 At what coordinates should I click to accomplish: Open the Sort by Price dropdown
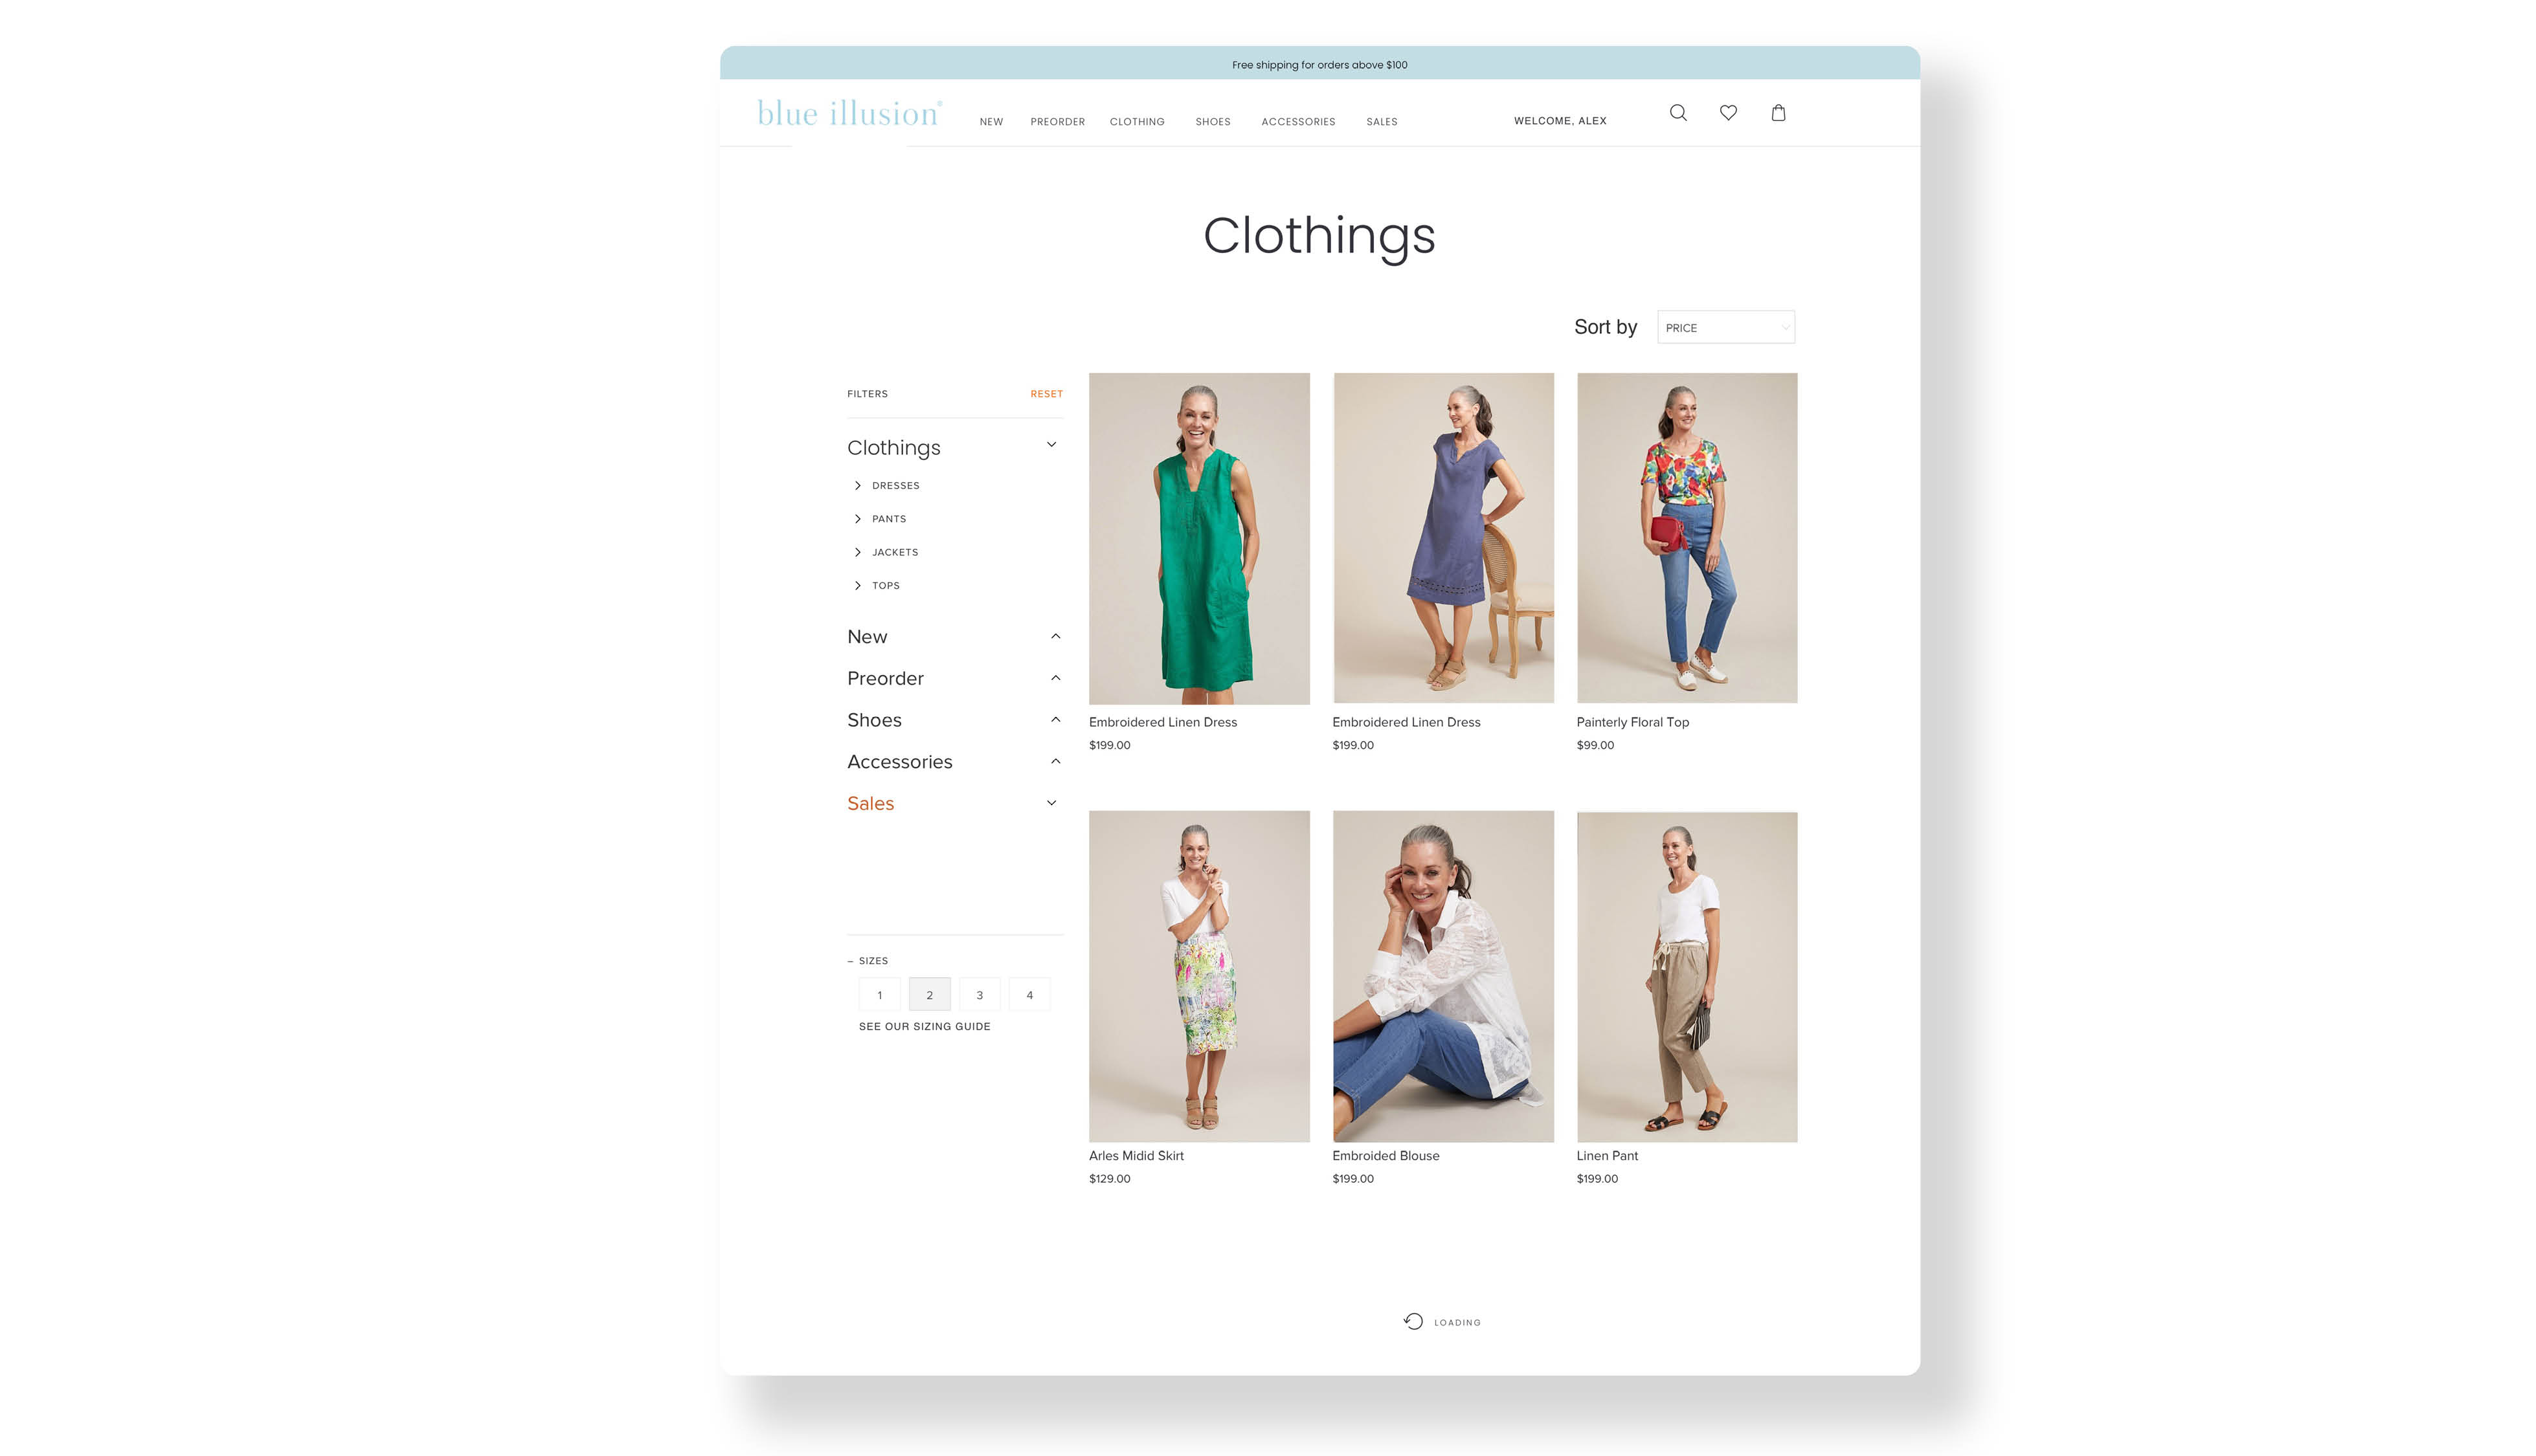1725,328
